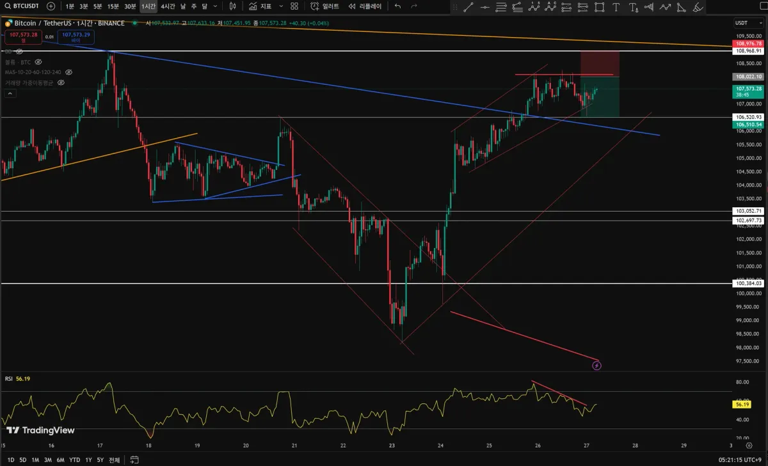
Task: Collapse the indicator legend with arrow
Action: [10, 93]
